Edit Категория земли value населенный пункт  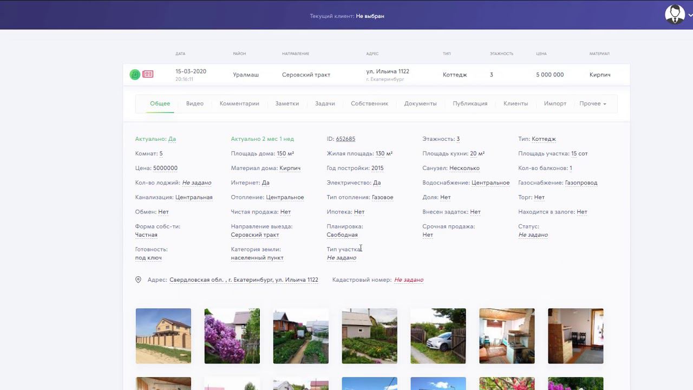pos(257,258)
